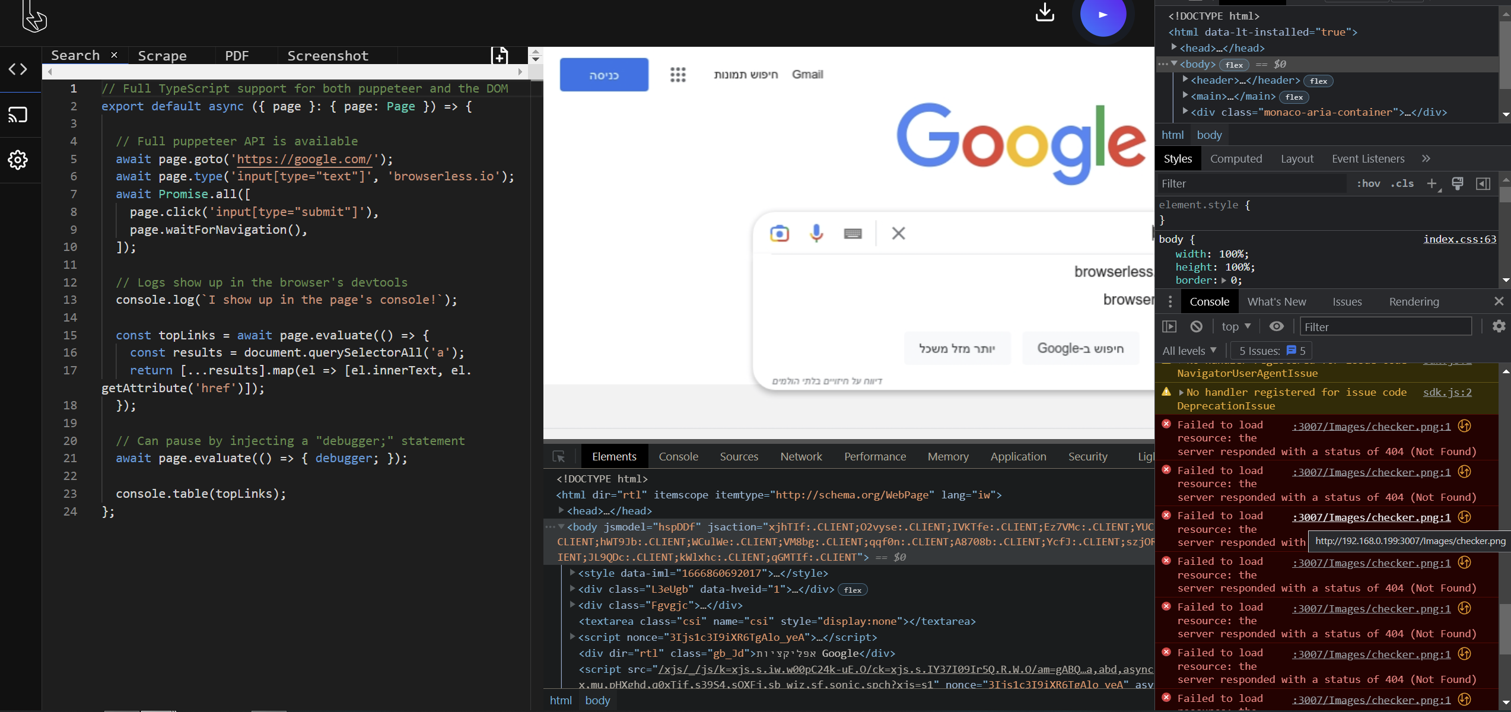Open the What's New drawer tab

point(1277,301)
